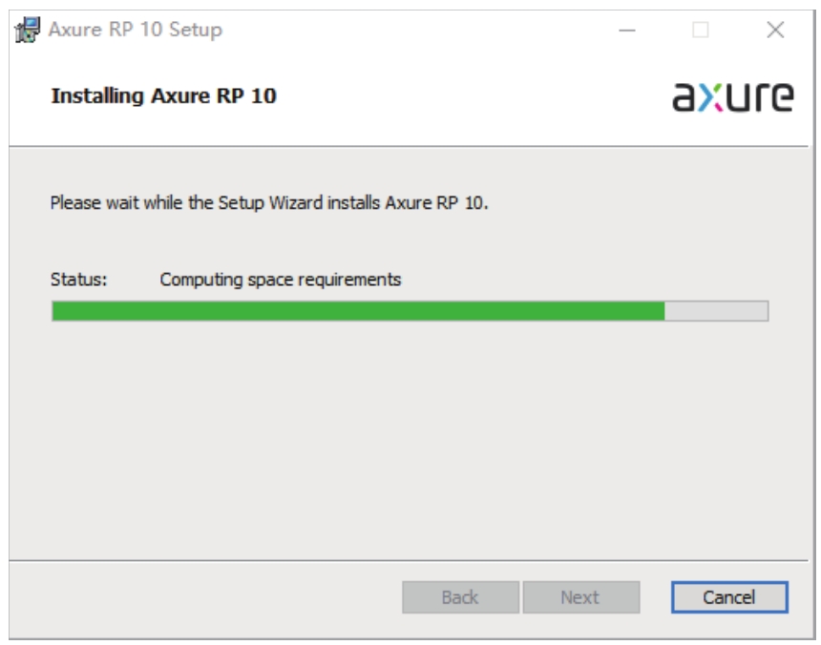Click the "Please wait while the Setup Wizard" message
The image size is (821, 645).
[x=269, y=203]
